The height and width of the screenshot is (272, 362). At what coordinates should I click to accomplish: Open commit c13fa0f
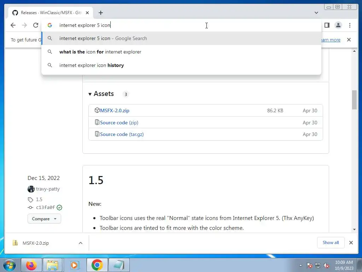click(45, 208)
